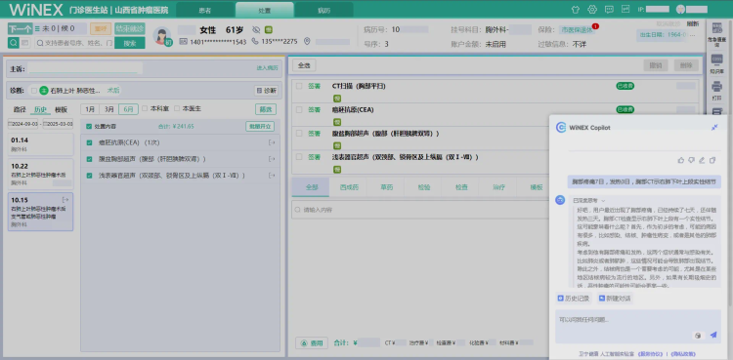The width and height of the screenshot is (733, 360).
Task: Toggle the hidden-eye icon beside patient age
Action: pos(256,30)
